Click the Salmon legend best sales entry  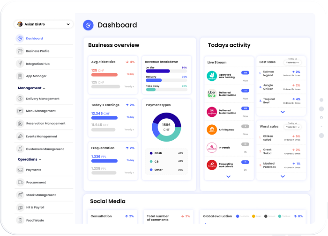[268, 73]
